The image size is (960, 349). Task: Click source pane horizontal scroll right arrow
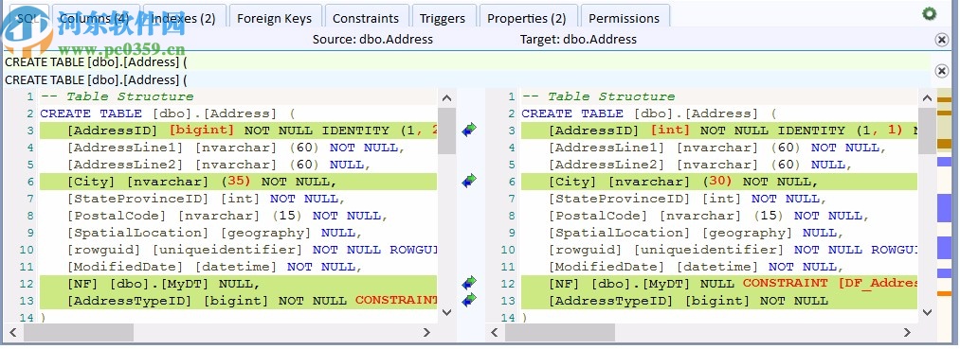[x=426, y=333]
